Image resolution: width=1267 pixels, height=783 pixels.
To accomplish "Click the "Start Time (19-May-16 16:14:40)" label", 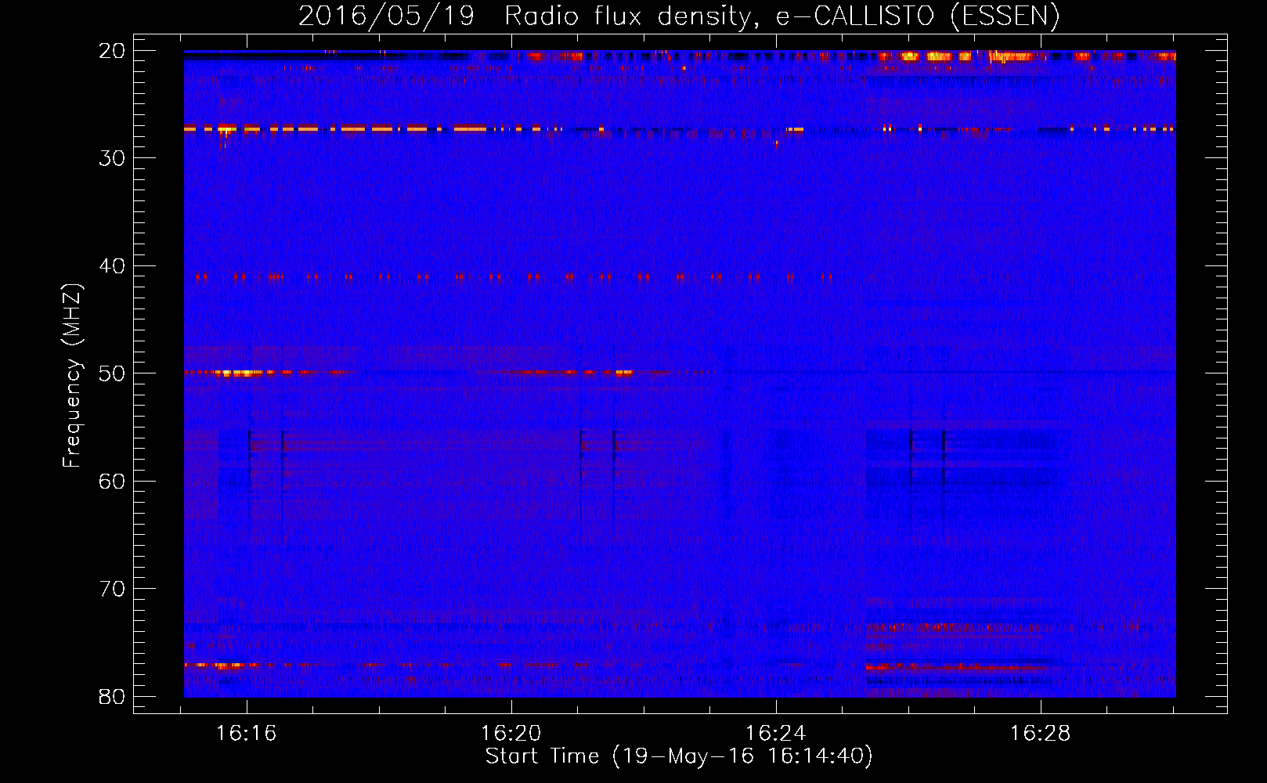I will [679, 756].
